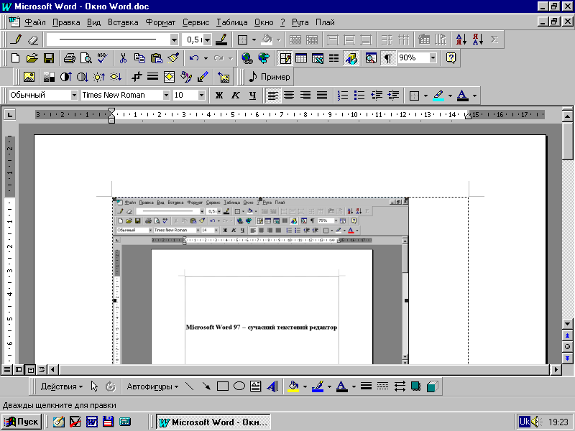Open the Действия drawing menu
575x431 pixels.
point(62,386)
